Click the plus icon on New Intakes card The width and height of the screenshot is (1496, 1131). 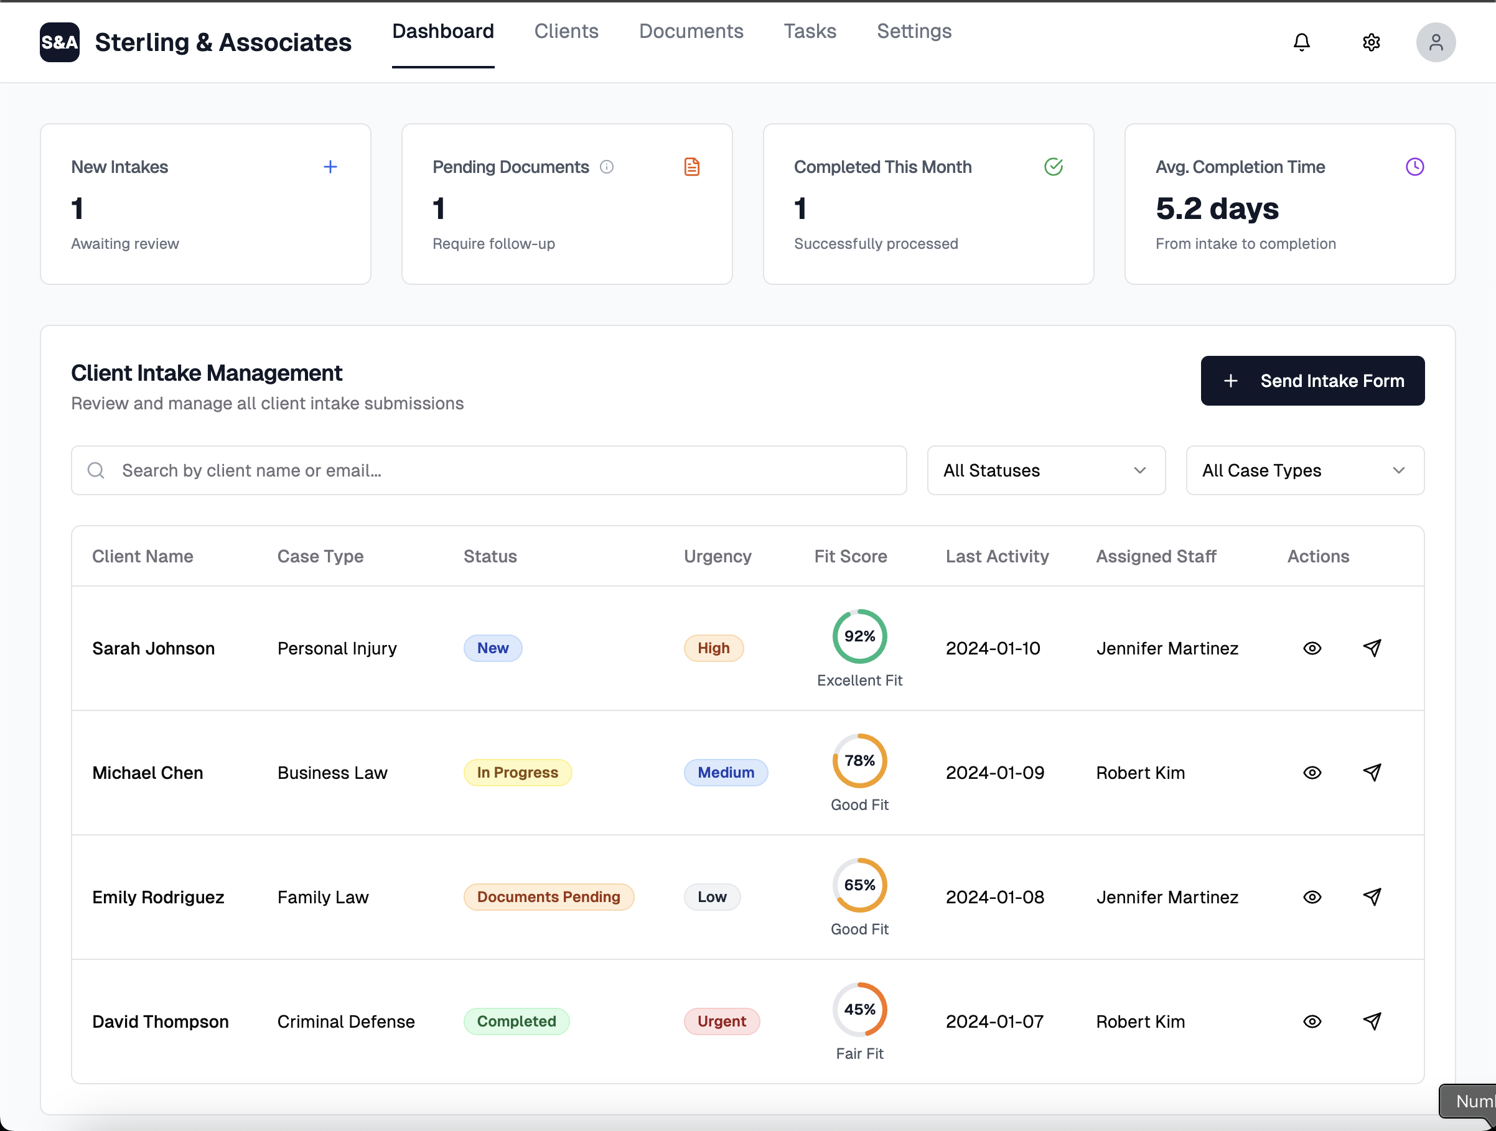point(330,166)
